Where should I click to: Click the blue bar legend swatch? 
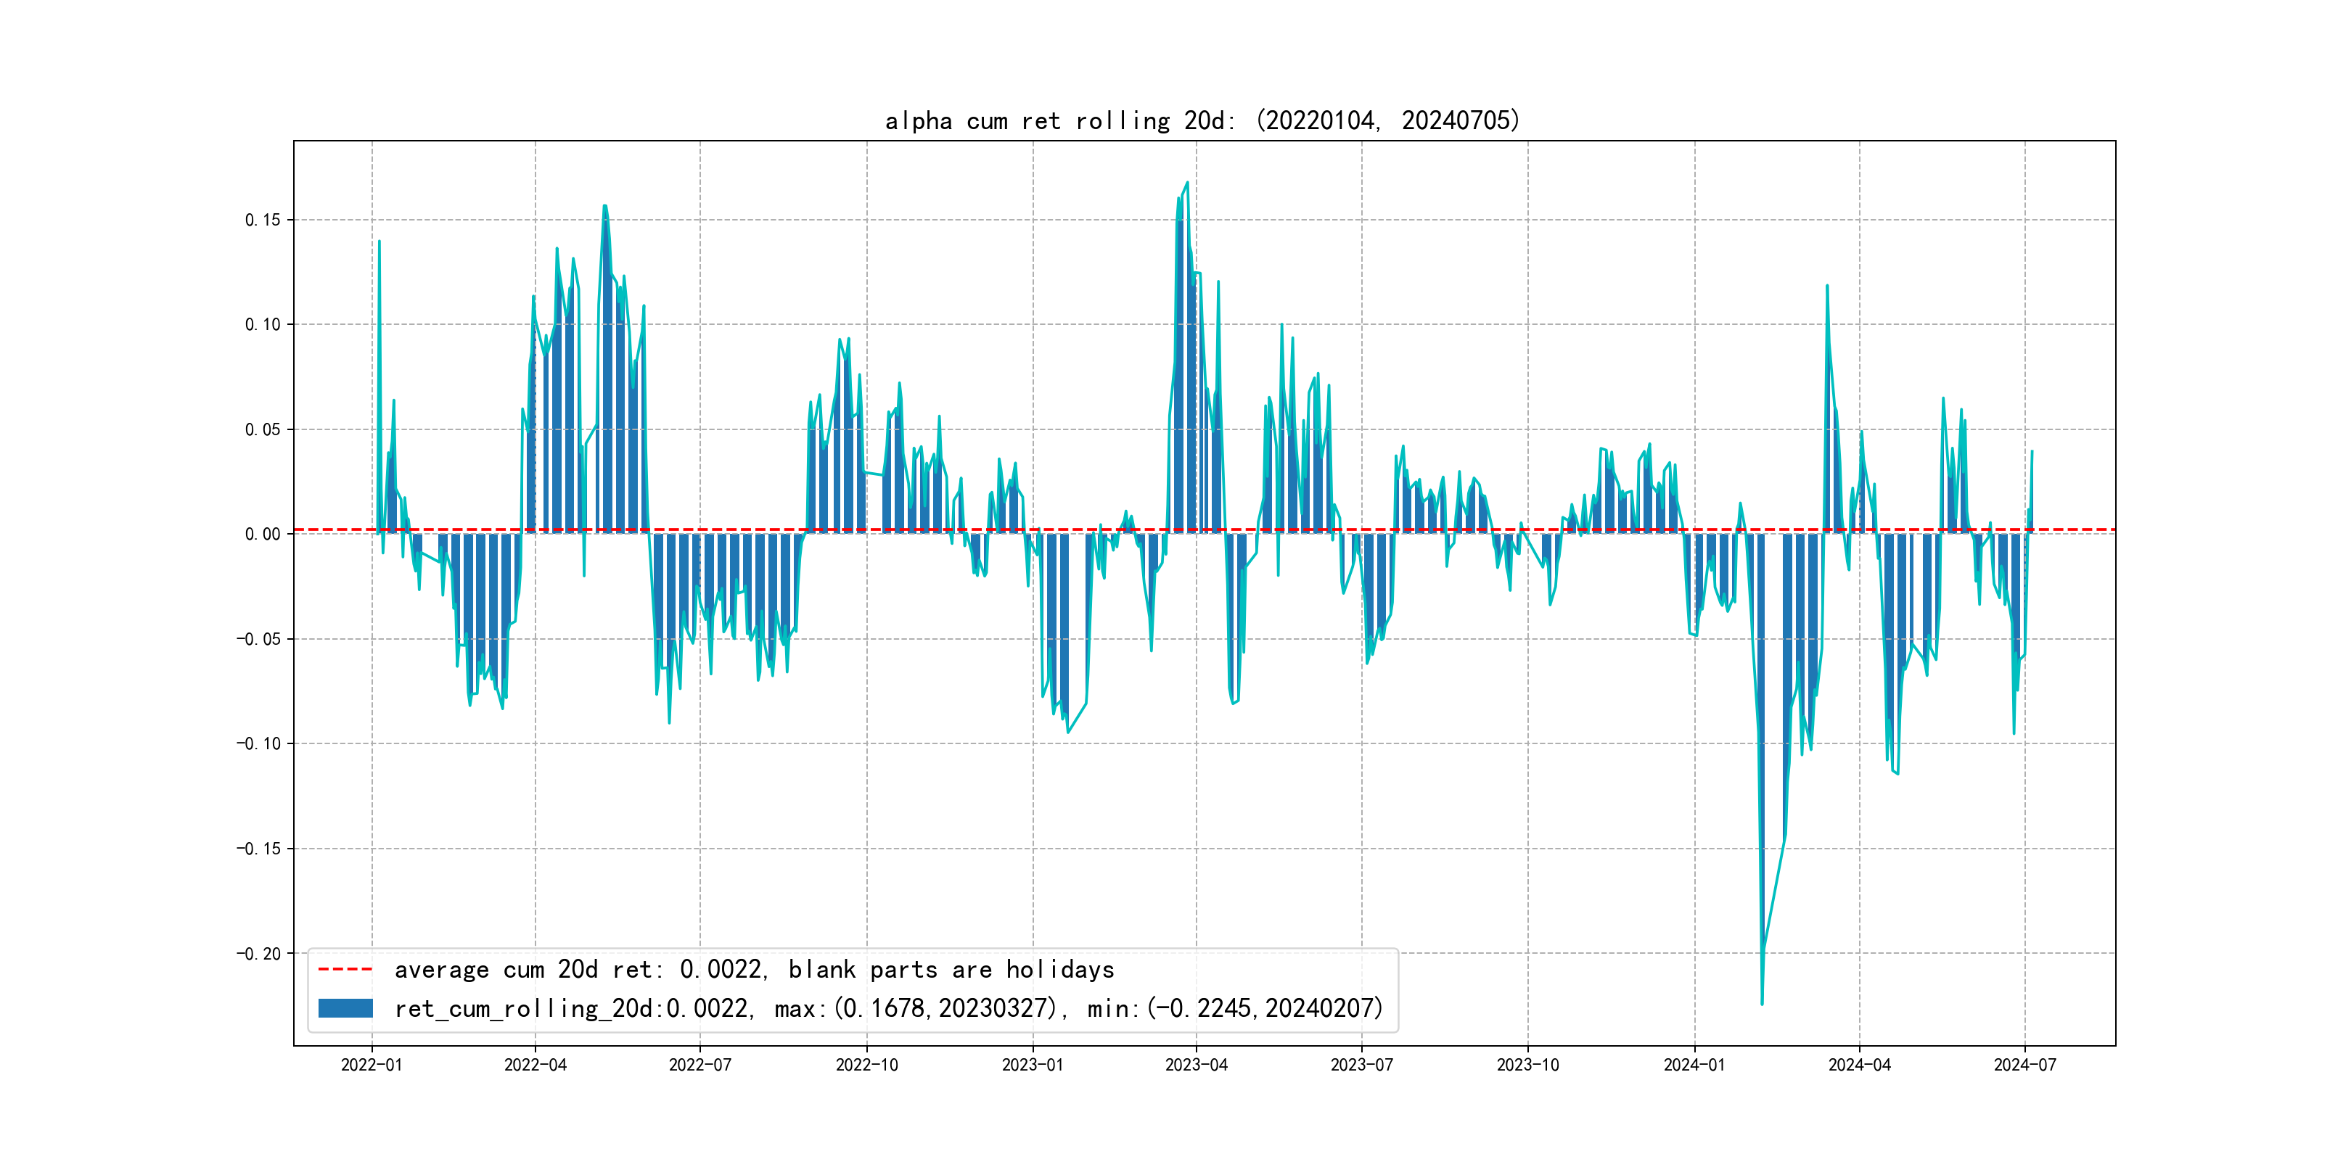click(345, 1008)
